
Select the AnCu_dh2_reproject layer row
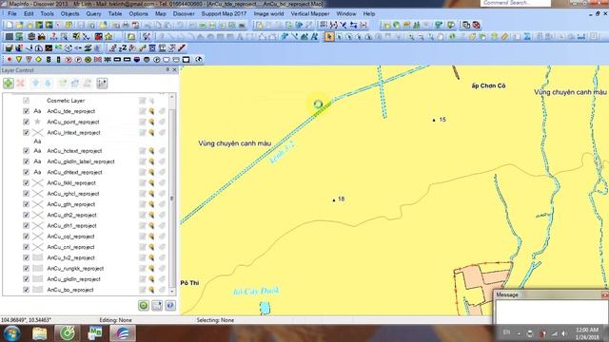[x=72, y=215]
